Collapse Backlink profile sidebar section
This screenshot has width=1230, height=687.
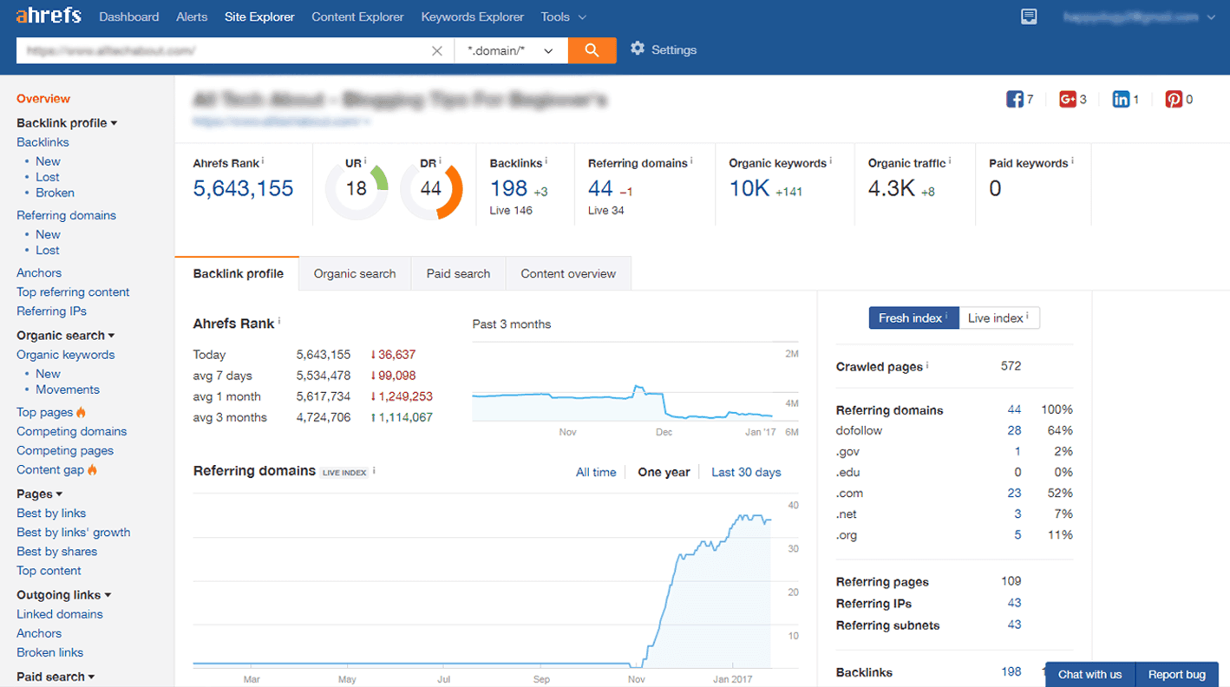pyautogui.click(x=67, y=123)
